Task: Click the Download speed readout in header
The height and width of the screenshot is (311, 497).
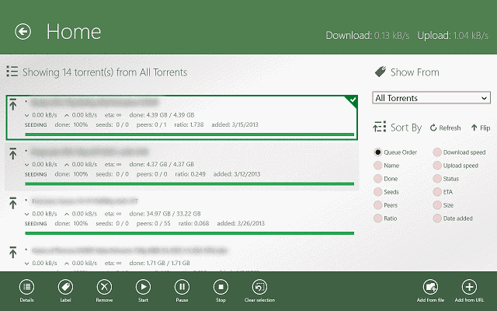Action: pyautogui.click(x=367, y=35)
